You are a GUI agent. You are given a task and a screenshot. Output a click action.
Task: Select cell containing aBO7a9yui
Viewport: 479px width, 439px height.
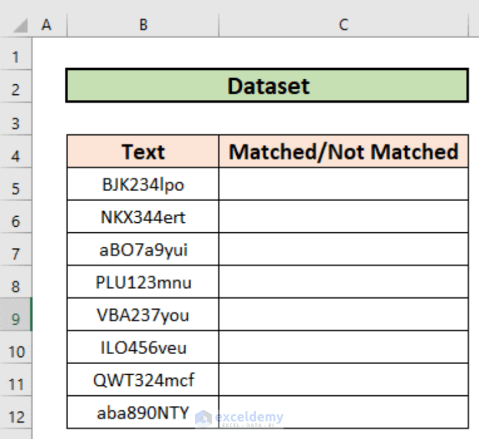pyautogui.click(x=143, y=250)
